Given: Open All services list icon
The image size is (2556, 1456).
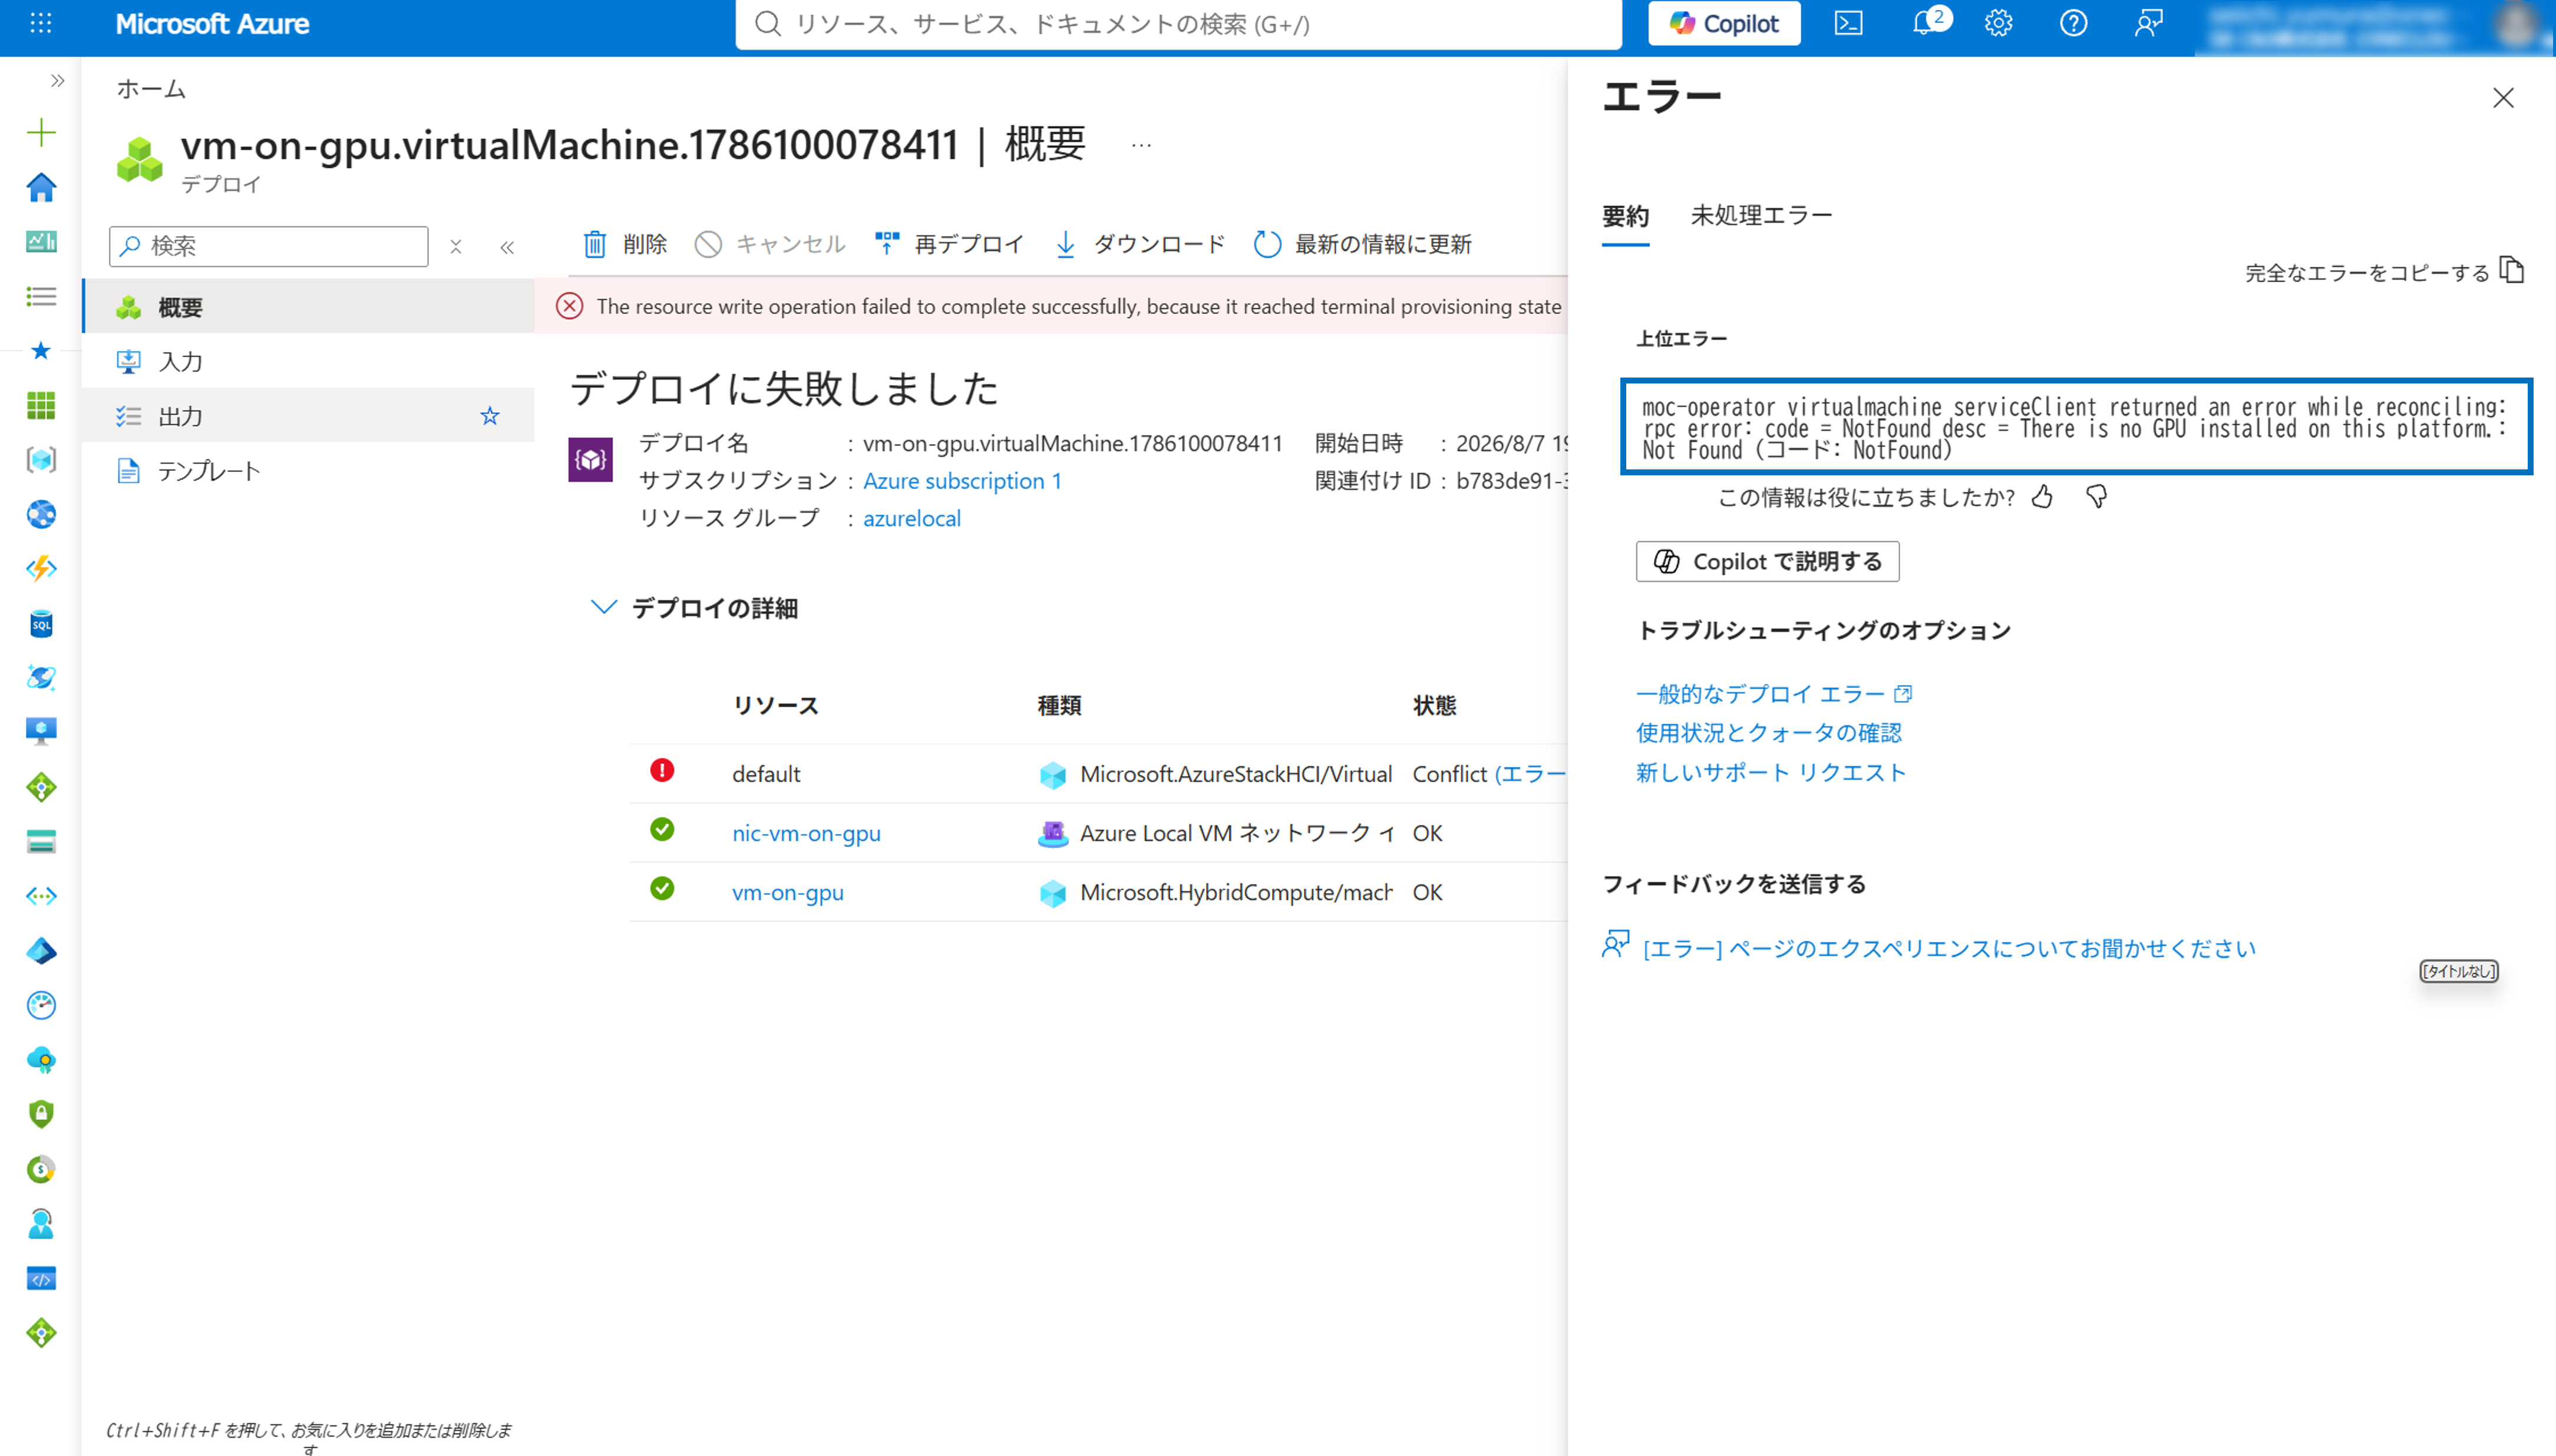Looking at the screenshot, I should click(x=41, y=296).
